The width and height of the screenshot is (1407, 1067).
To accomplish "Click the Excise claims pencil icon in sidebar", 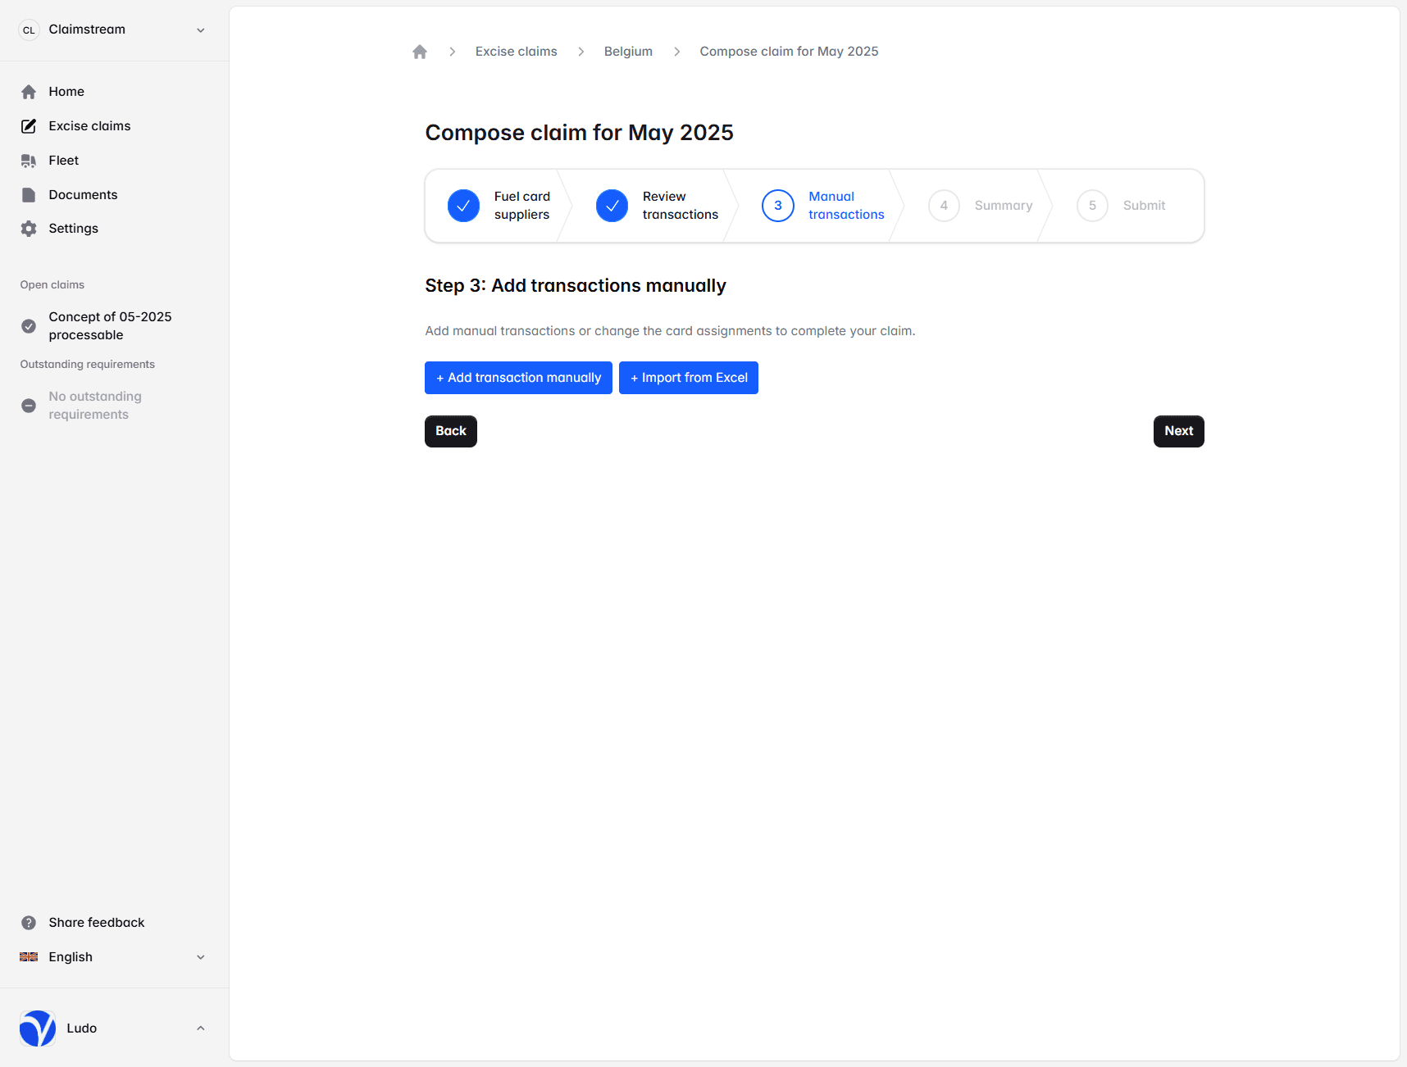I will click(x=29, y=126).
